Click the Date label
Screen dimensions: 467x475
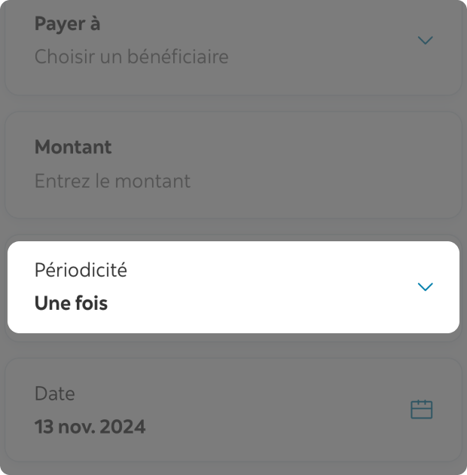pyautogui.click(x=55, y=394)
